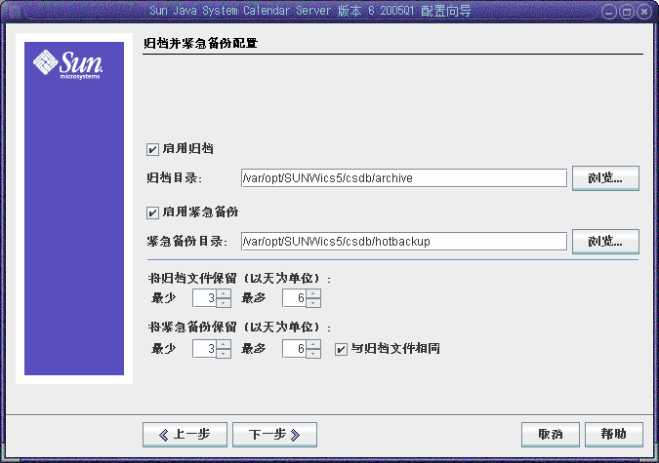Open 浏览 for the hotbackup directory
Screen dimensions: 659x463
point(605,242)
